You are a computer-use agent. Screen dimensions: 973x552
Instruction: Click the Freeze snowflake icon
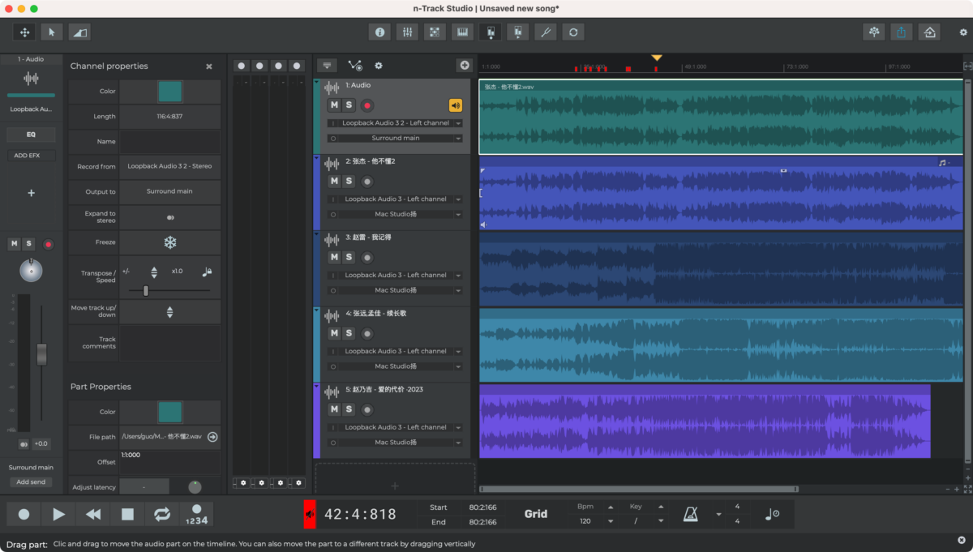click(170, 242)
